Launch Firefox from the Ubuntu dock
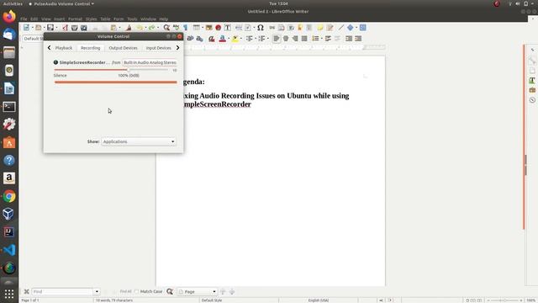The height and width of the screenshot is (303, 538). point(9,17)
